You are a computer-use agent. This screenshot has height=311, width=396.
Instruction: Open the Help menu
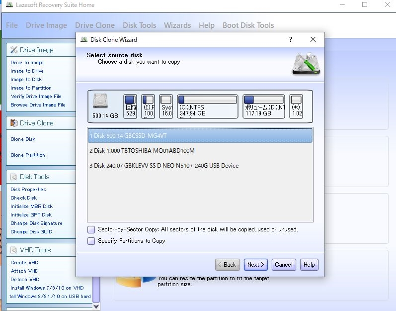[x=207, y=25]
